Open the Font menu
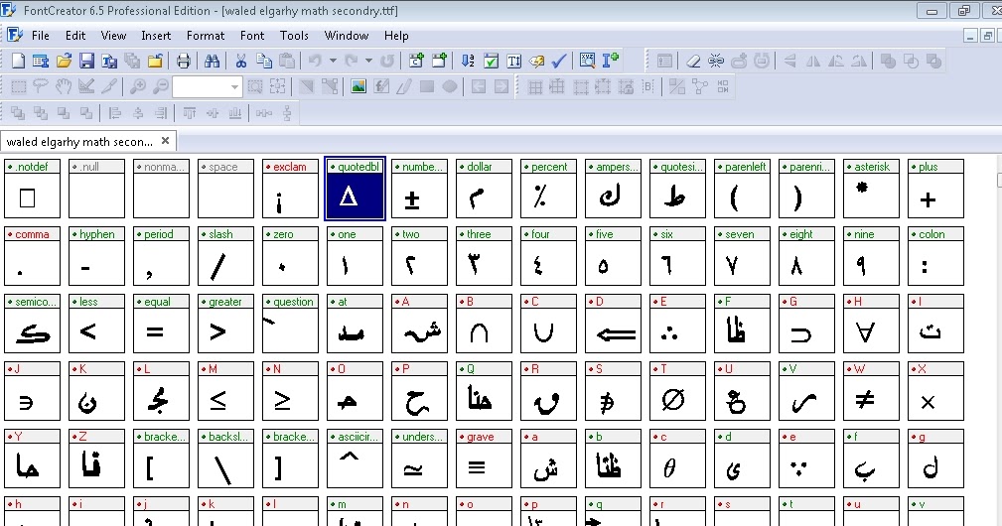The width and height of the screenshot is (1002, 526). pos(252,36)
